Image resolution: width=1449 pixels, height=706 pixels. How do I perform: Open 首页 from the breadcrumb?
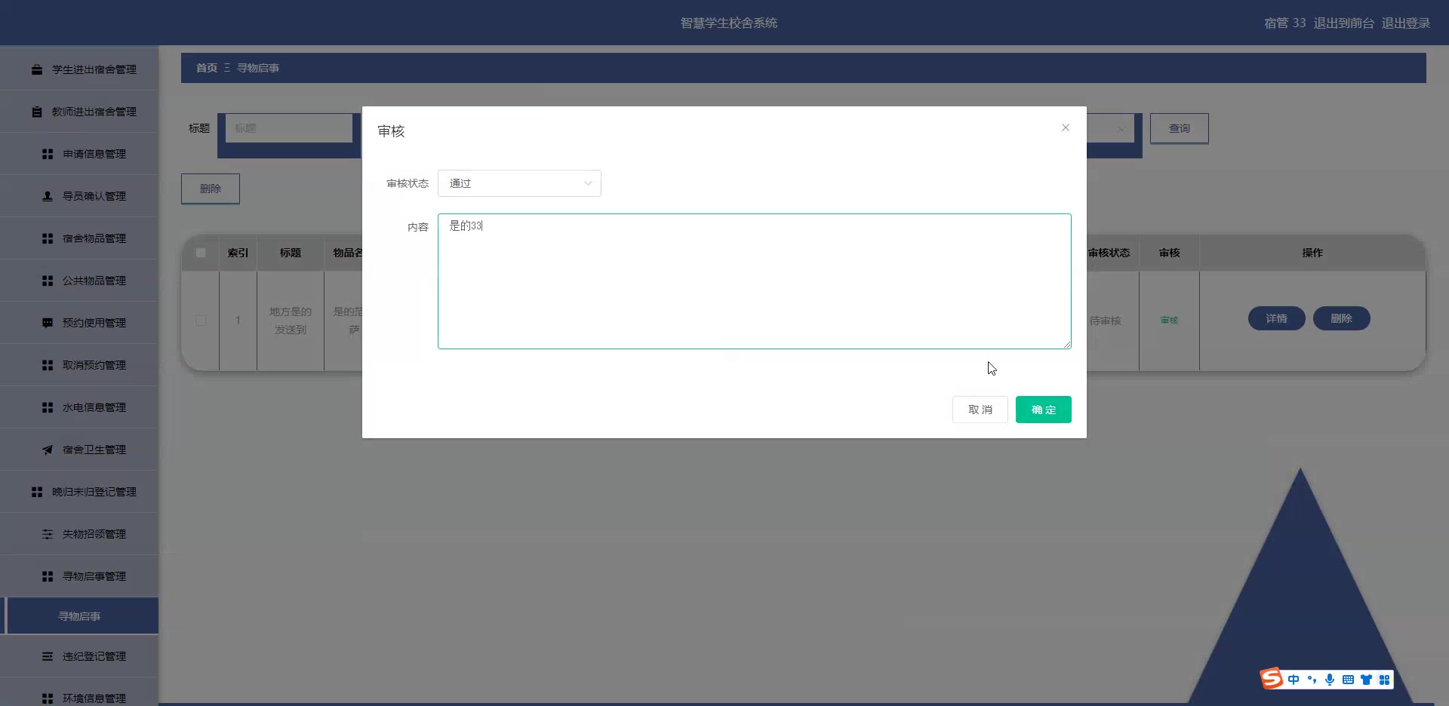point(205,67)
